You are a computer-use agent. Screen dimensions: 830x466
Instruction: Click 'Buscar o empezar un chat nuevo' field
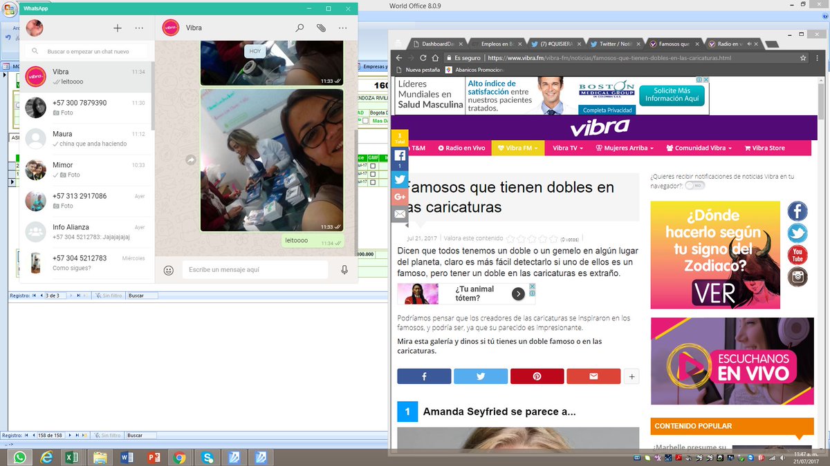pos(88,52)
